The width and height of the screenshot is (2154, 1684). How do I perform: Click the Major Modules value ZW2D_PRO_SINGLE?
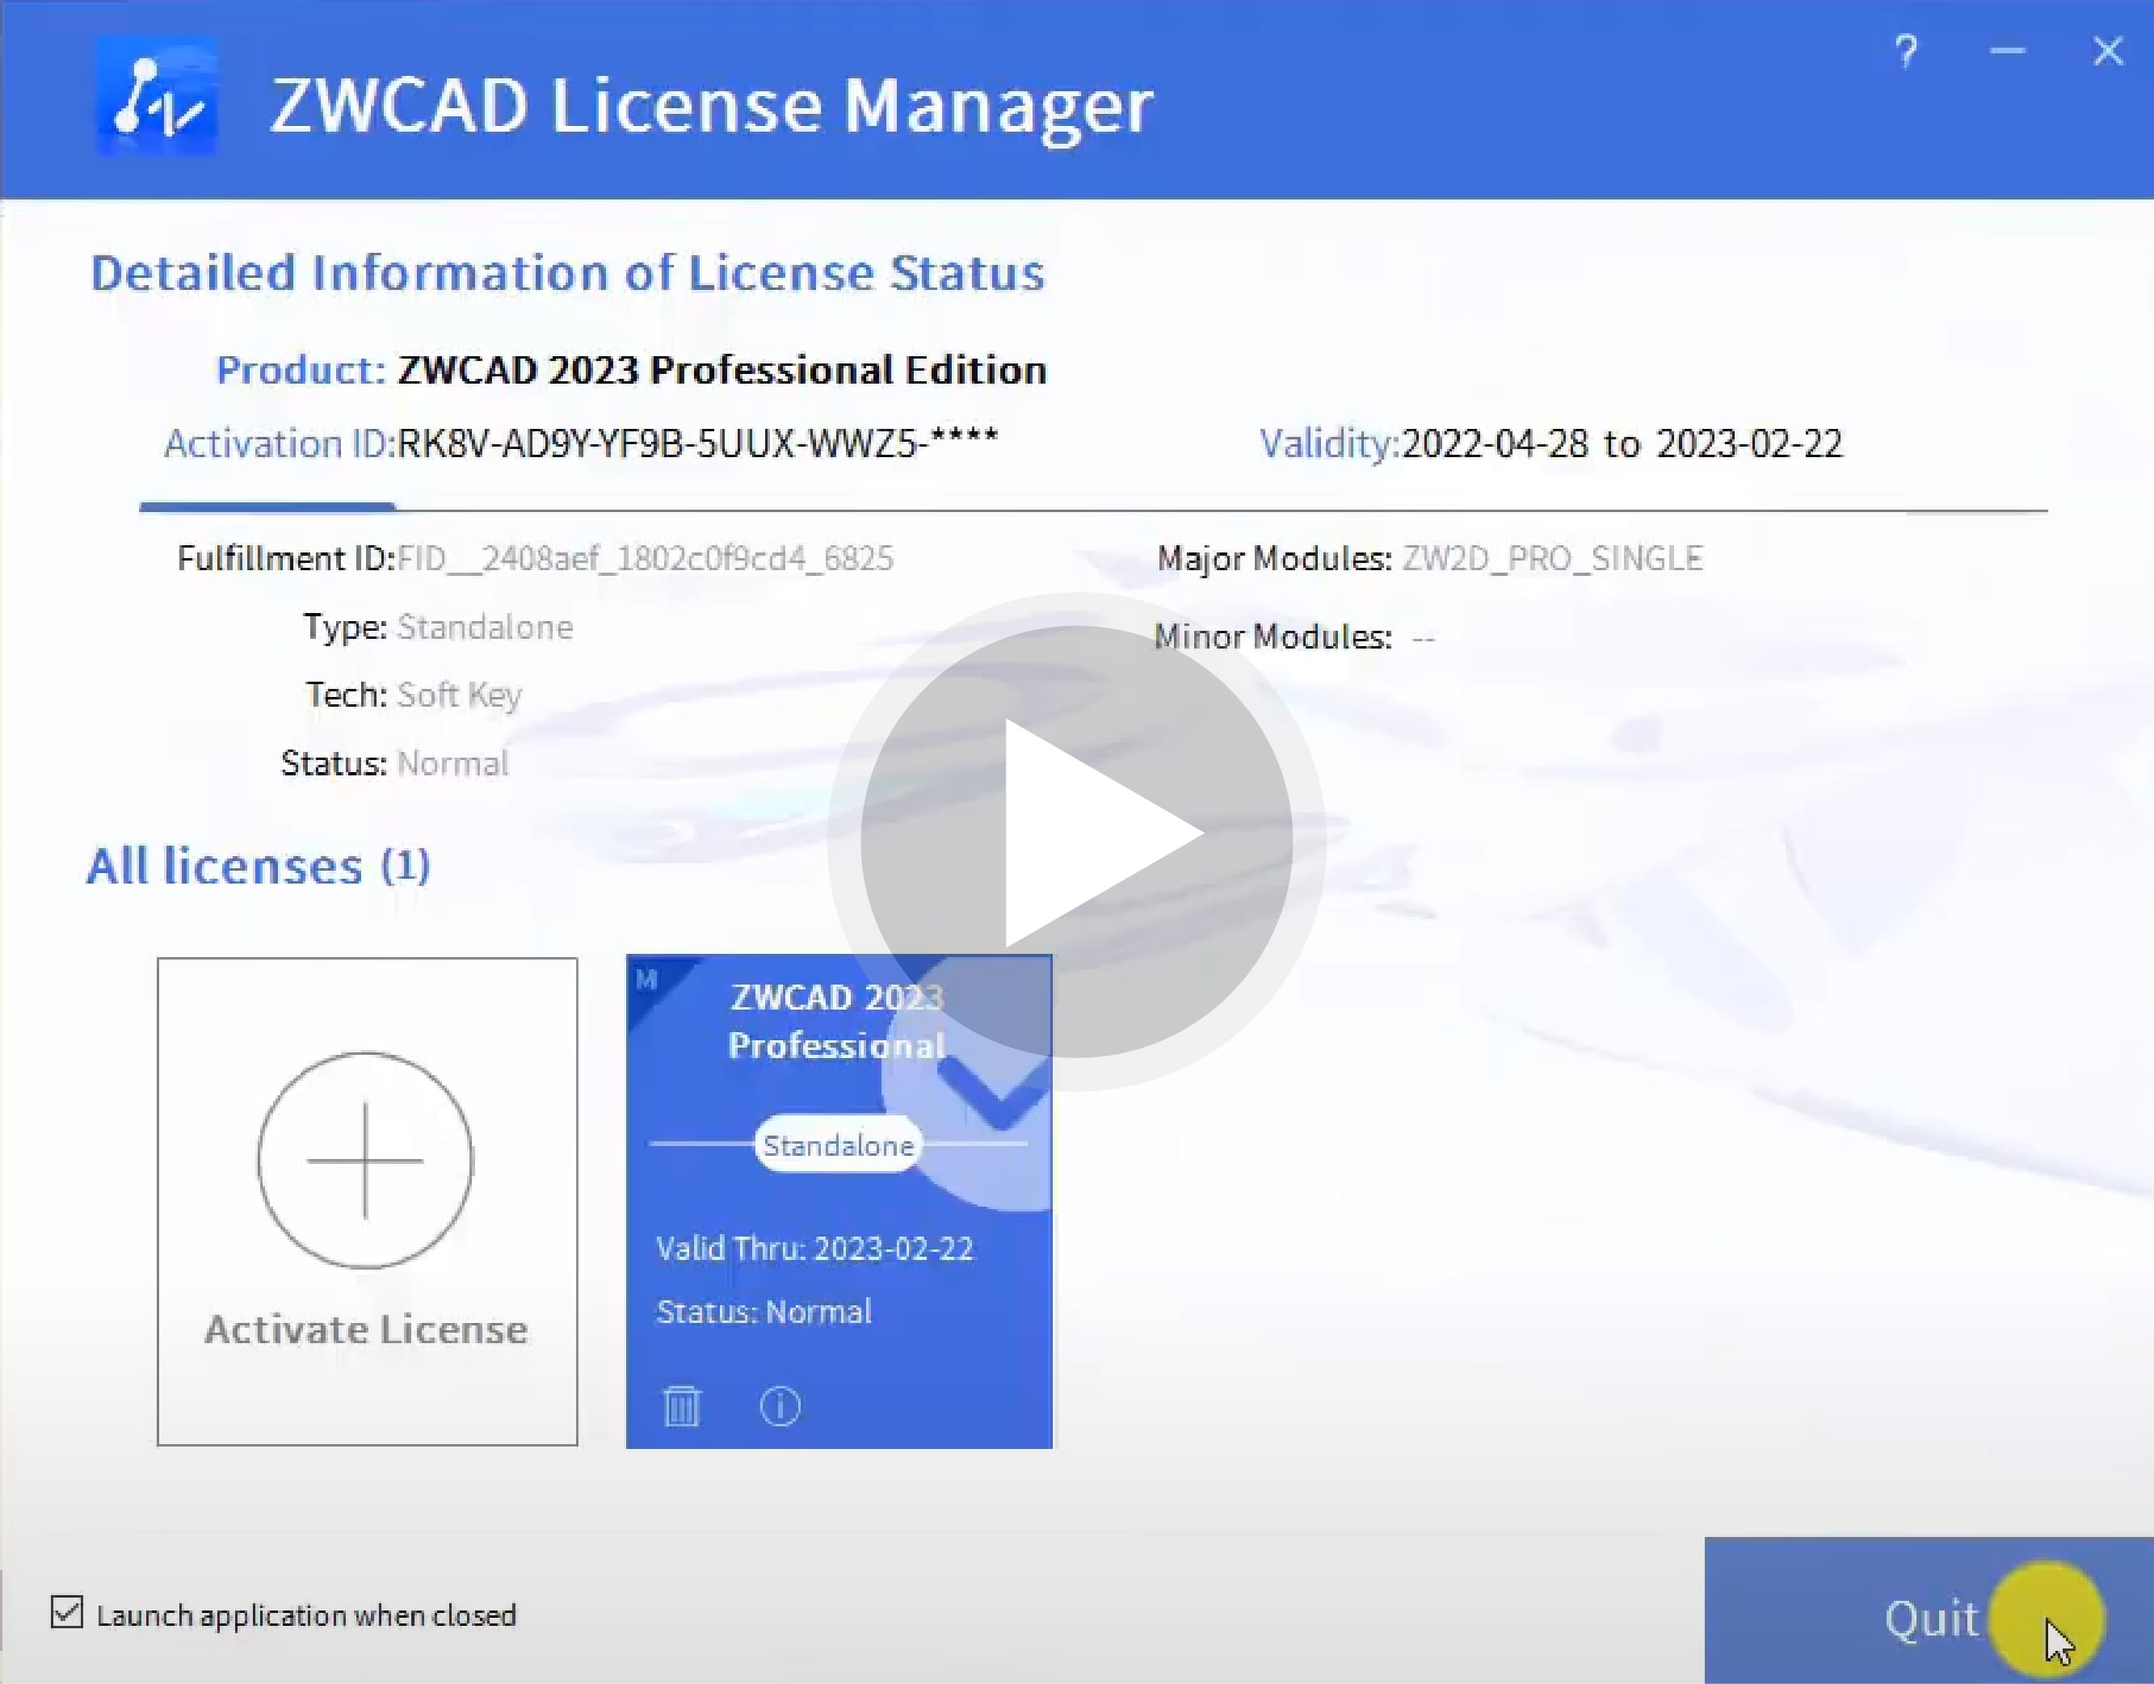tap(1552, 559)
